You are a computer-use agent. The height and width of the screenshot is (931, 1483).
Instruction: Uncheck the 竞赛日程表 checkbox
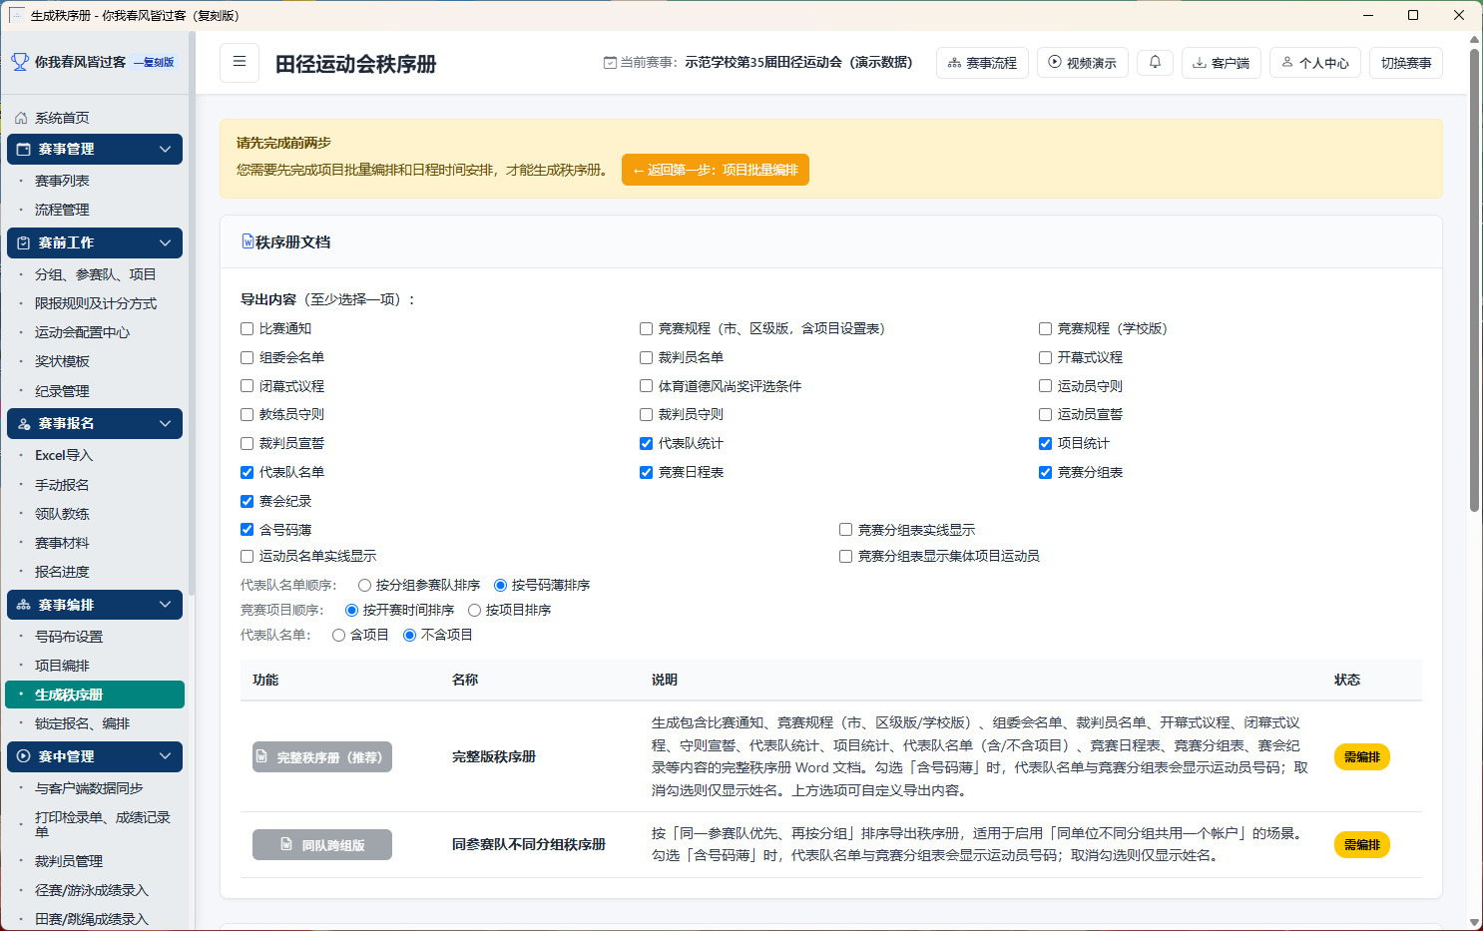pos(646,472)
